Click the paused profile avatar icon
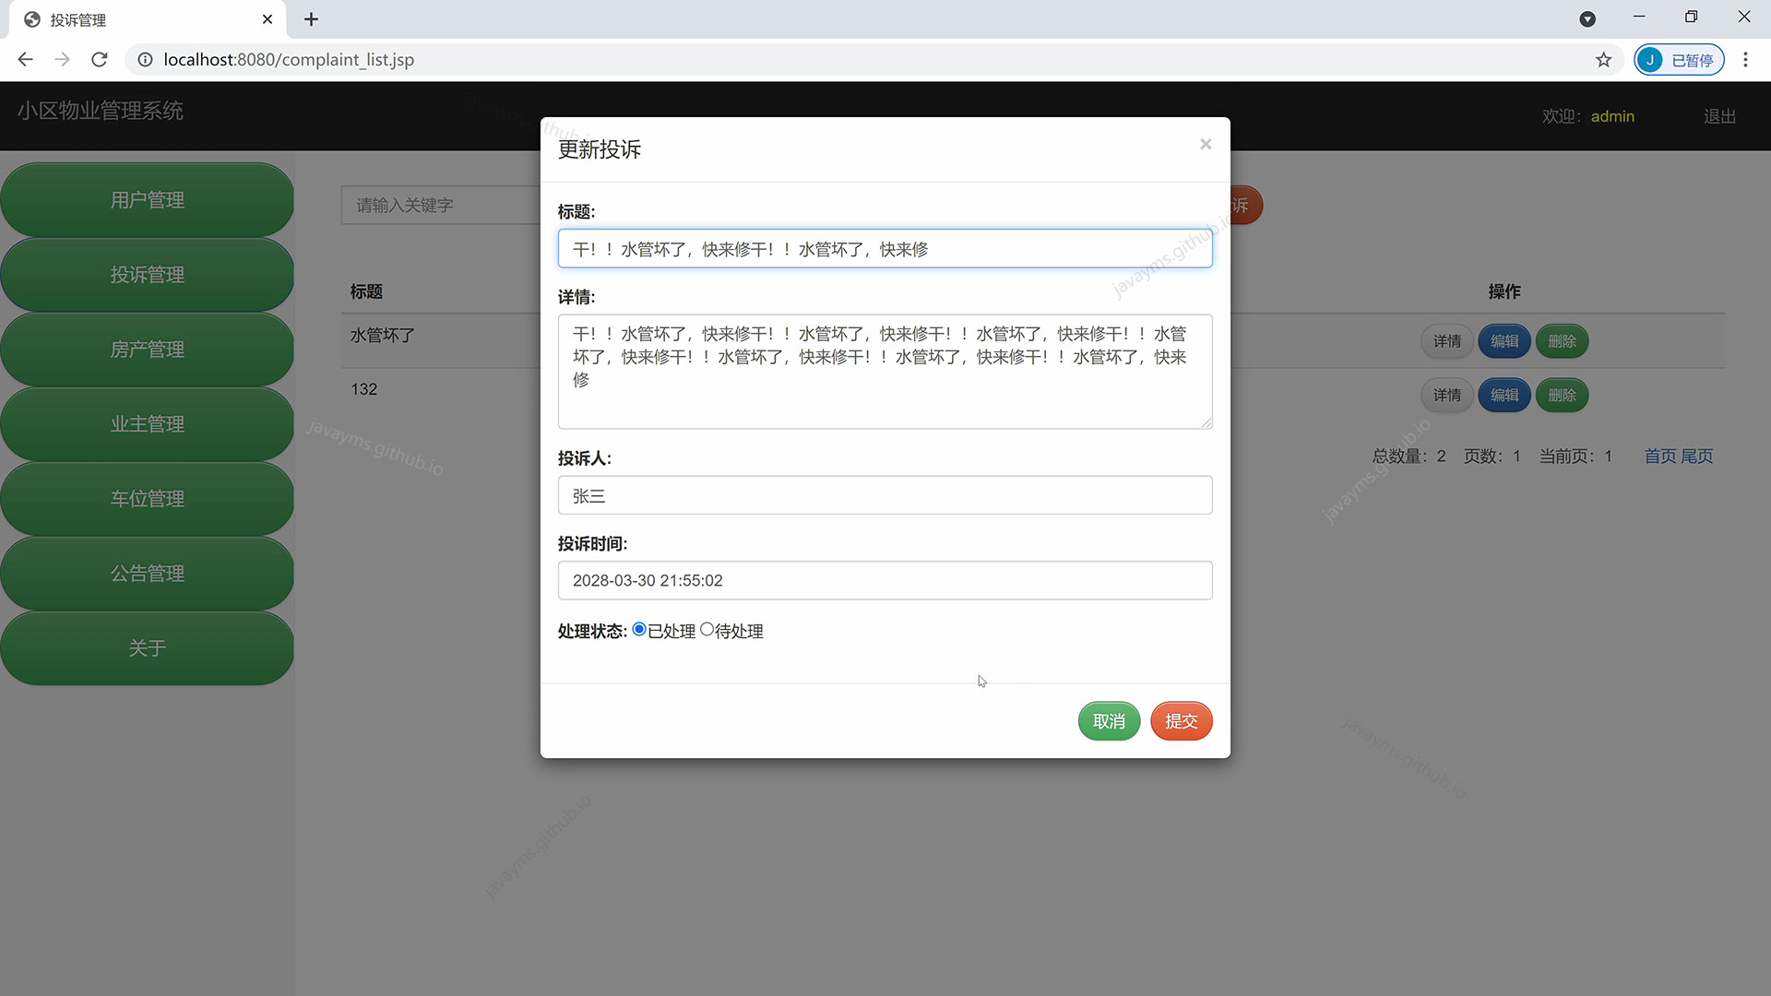1771x996 pixels. tap(1679, 59)
